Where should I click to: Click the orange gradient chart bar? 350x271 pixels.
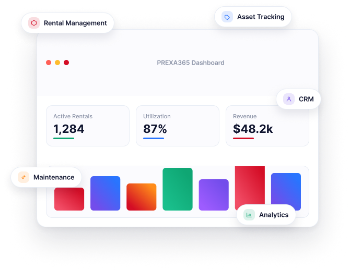[141, 197]
